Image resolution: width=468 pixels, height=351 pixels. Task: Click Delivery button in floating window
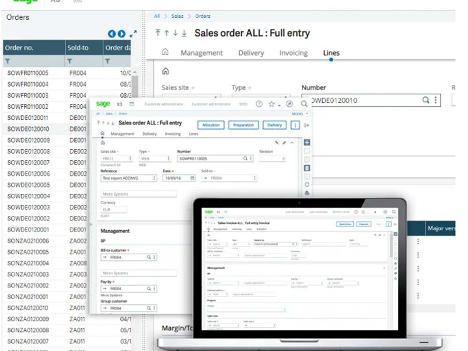click(275, 125)
